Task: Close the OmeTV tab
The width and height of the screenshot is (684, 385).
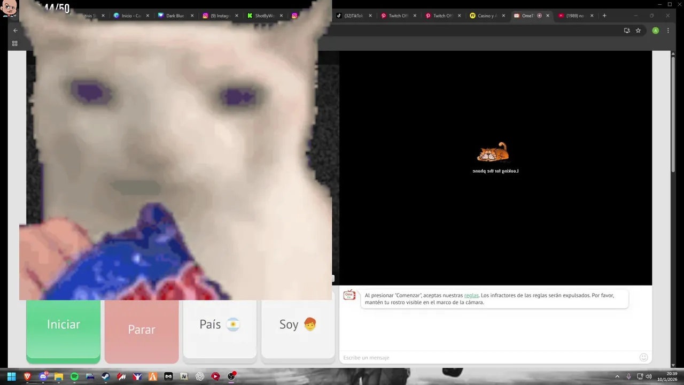Action: point(548,16)
